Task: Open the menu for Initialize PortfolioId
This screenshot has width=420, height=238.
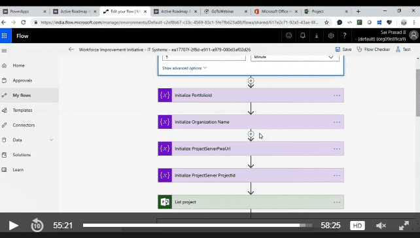Action: [x=337, y=95]
